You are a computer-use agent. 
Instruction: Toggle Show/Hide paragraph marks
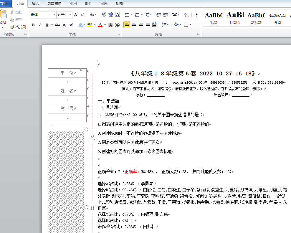click(196, 15)
